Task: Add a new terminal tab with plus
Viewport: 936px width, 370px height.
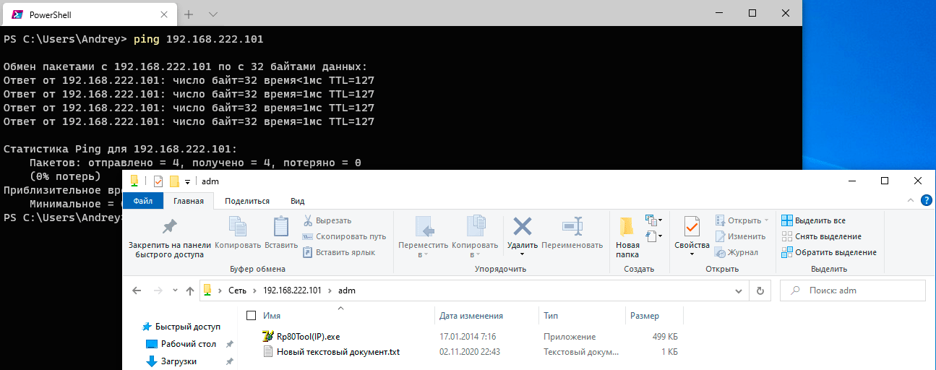Action: 189,14
